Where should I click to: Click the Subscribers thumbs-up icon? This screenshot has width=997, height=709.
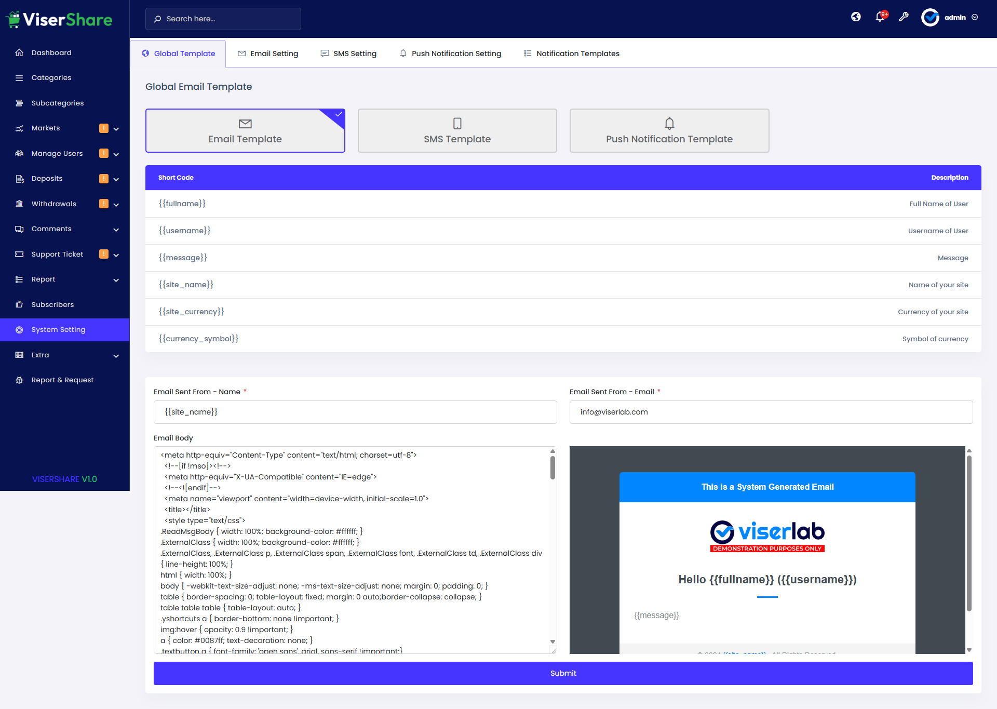coord(19,304)
